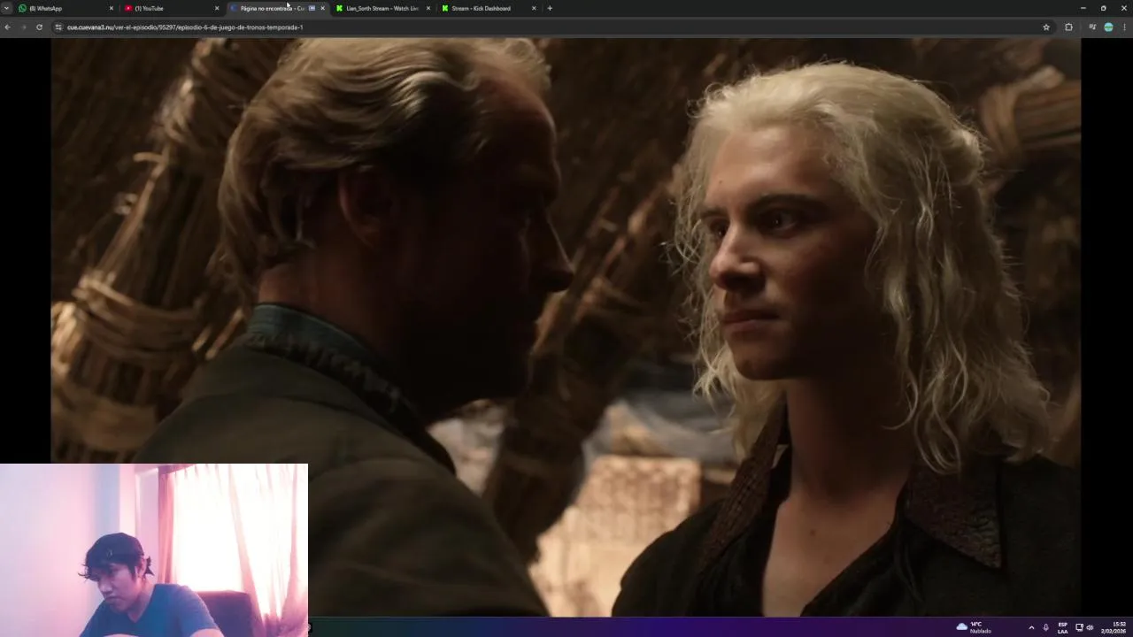The height and width of the screenshot is (637, 1133).
Task: Close the 'Página no encontrada' tab
Action: (x=322, y=8)
